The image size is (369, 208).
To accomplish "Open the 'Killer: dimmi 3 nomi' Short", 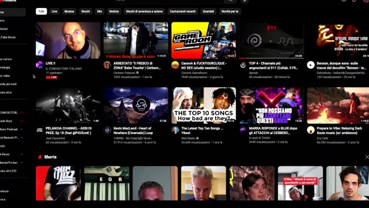I will pyautogui.click(x=300, y=183).
